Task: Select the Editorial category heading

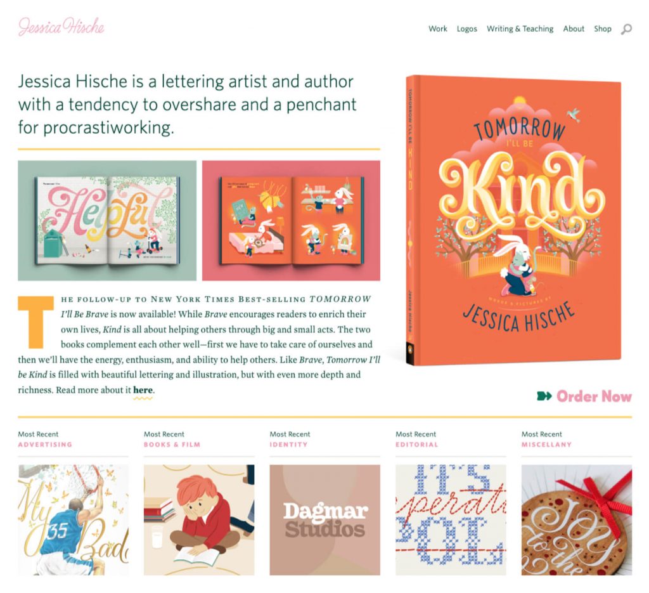Action: coord(416,445)
